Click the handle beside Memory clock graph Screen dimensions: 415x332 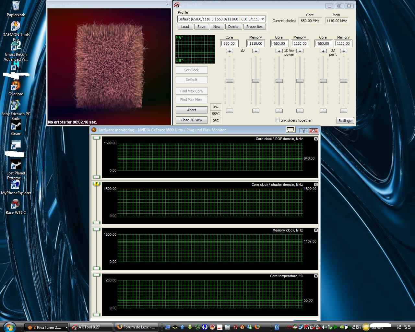tap(96, 230)
